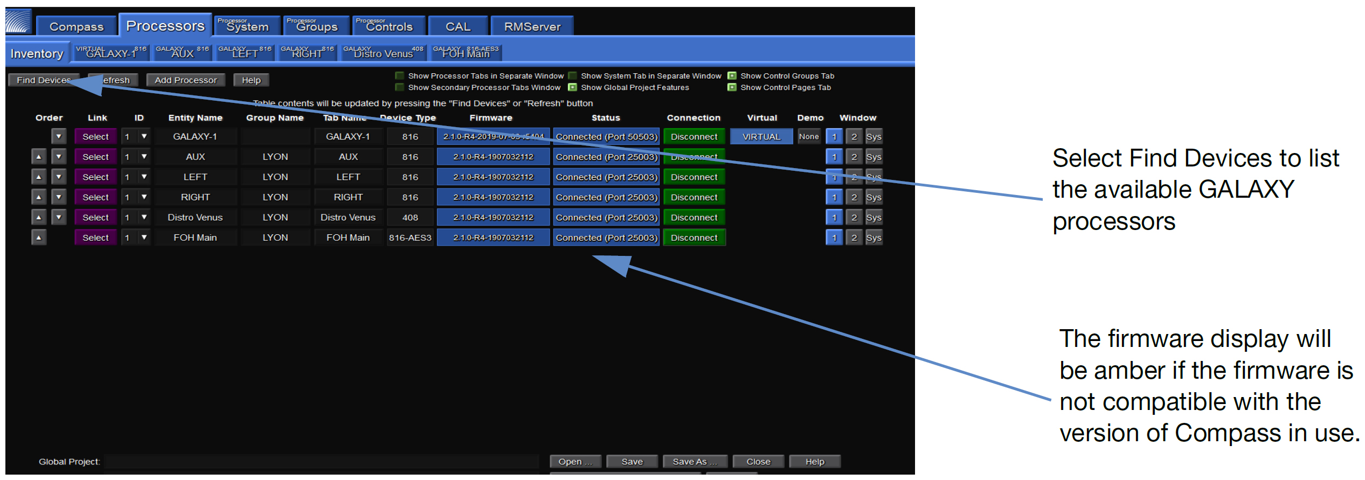Open Sys window for GALAXY-1 row
The image size is (1365, 480).
[x=874, y=136]
